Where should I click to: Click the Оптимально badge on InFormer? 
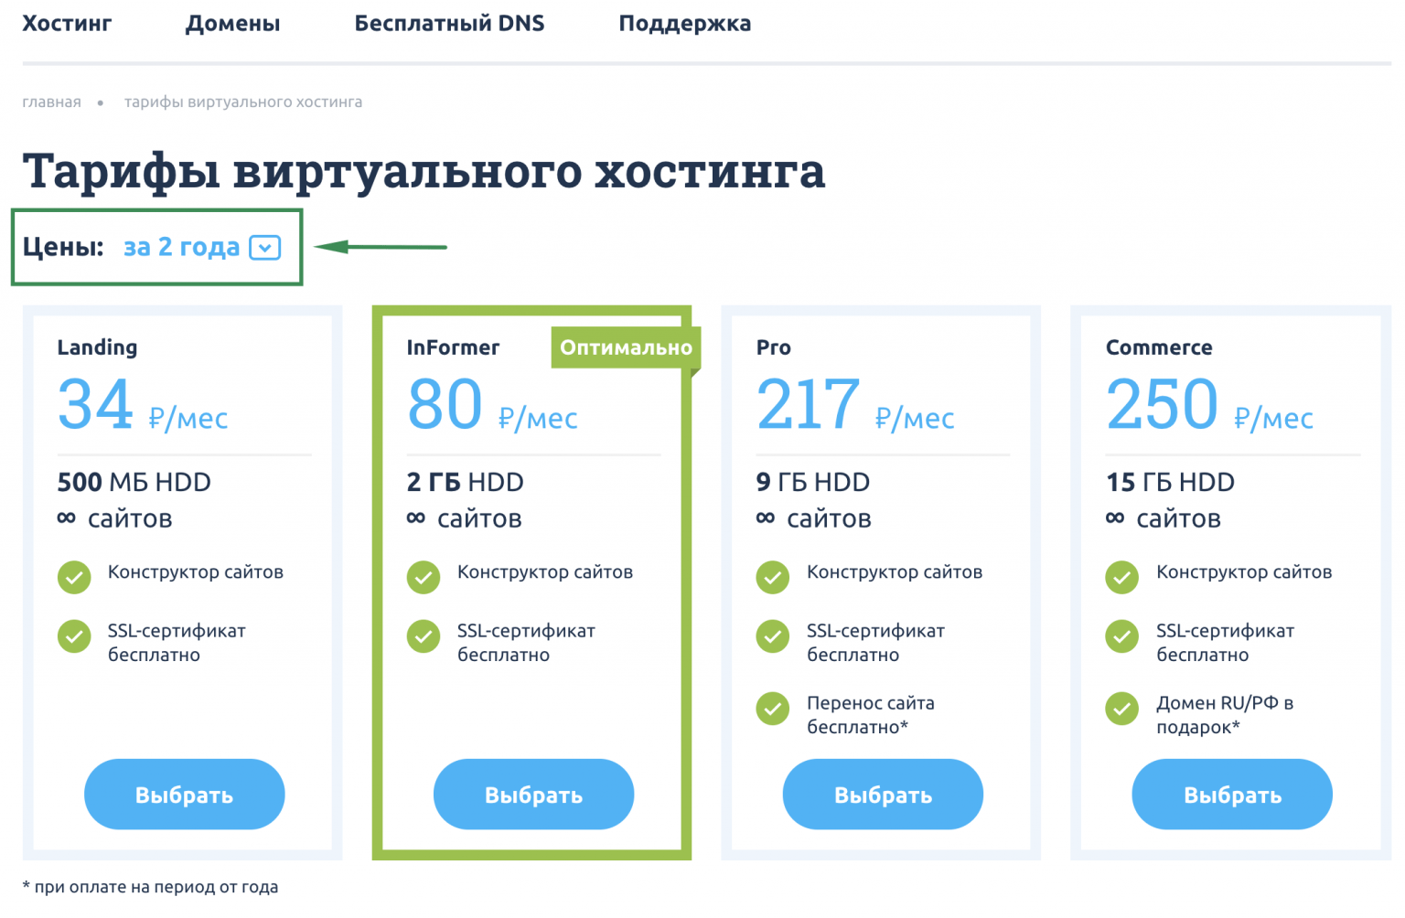point(626,347)
